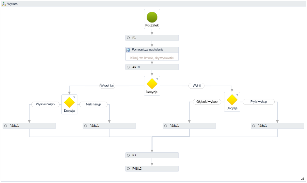Click the resize grip in bottom-right corner
This screenshot has width=307, height=183.
pos(302,178)
